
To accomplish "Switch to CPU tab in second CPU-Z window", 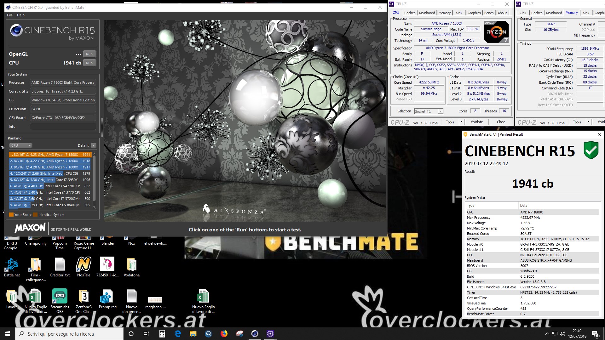I will [523, 13].
